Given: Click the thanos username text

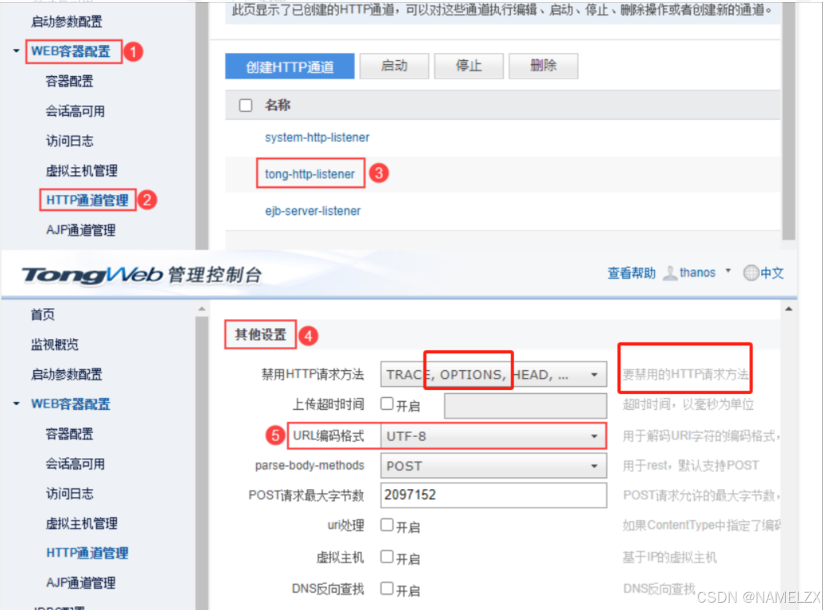Looking at the screenshot, I should point(697,273).
